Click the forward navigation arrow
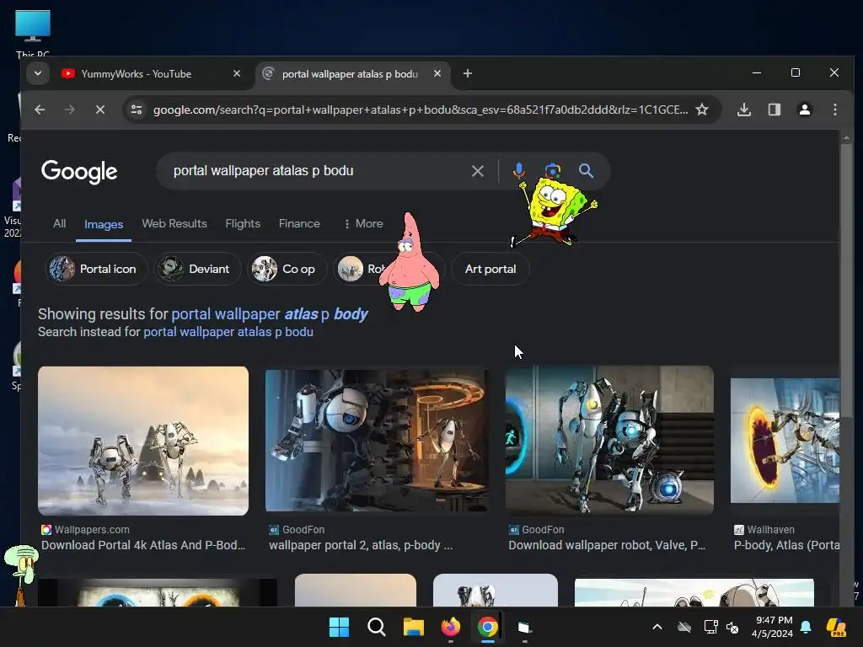This screenshot has width=863, height=647. 69,110
